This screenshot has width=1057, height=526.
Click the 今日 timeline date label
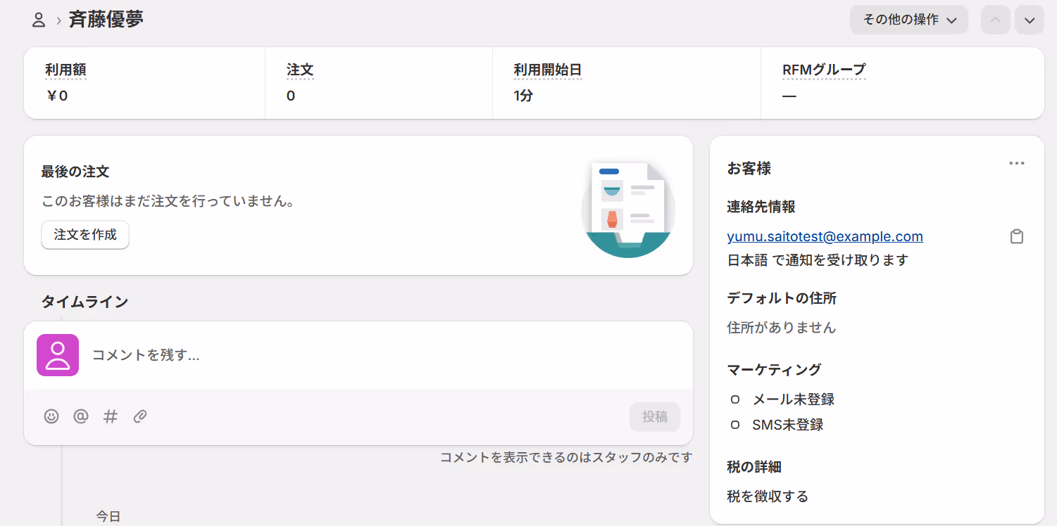(x=108, y=517)
